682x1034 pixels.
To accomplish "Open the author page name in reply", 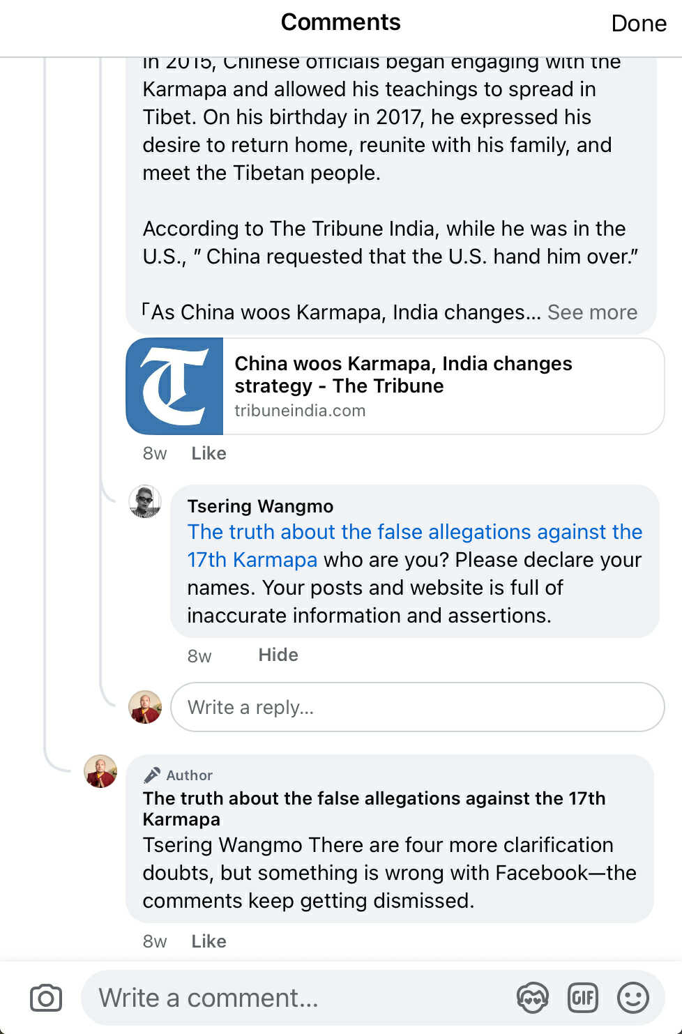I will click(x=374, y=808).
